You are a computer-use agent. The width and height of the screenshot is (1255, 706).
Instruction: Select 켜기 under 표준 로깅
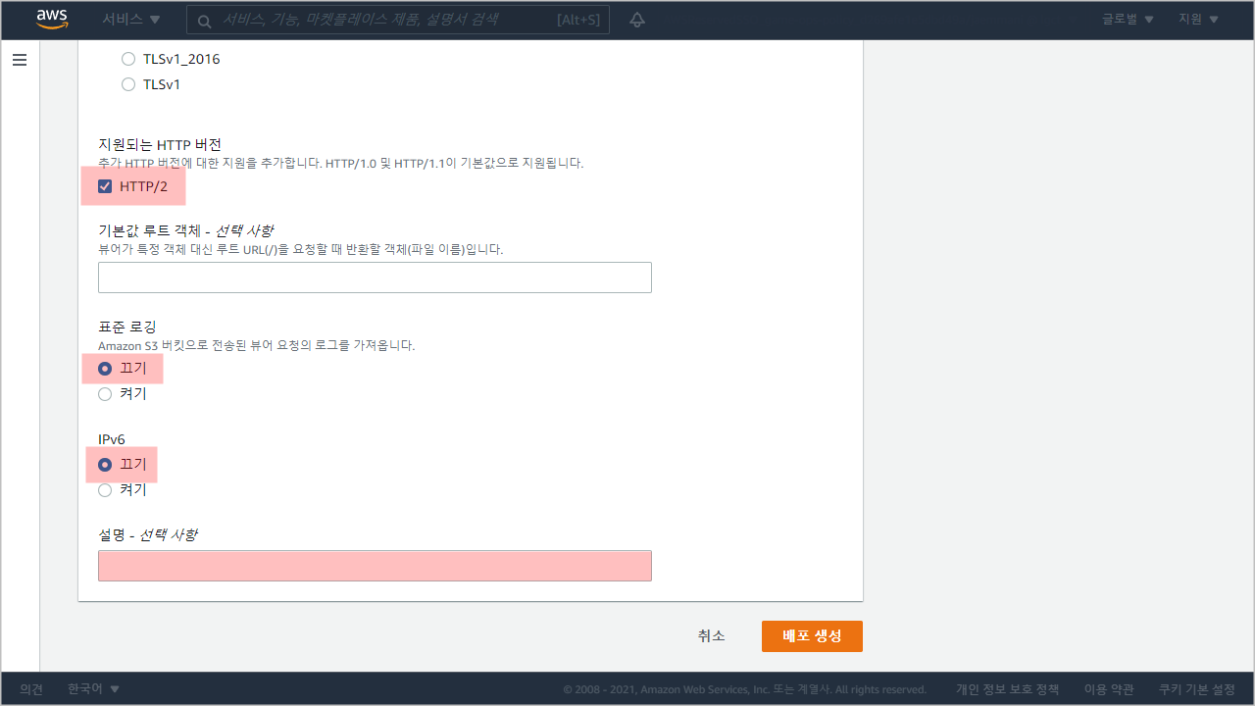(105, 394)
